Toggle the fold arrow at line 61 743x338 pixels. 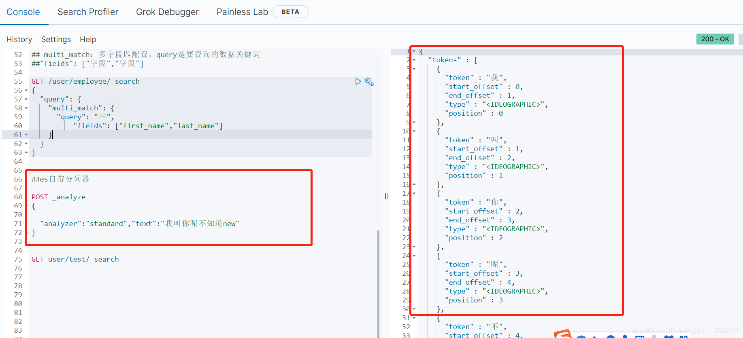click(x=26, y=135)
